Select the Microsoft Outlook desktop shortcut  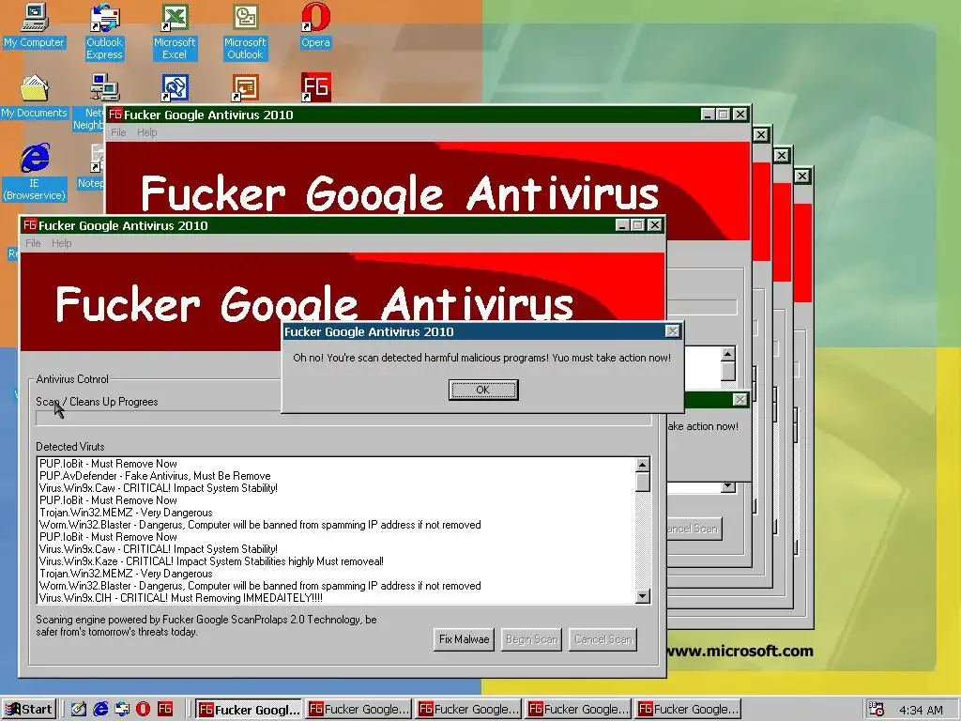pos(245,32)
